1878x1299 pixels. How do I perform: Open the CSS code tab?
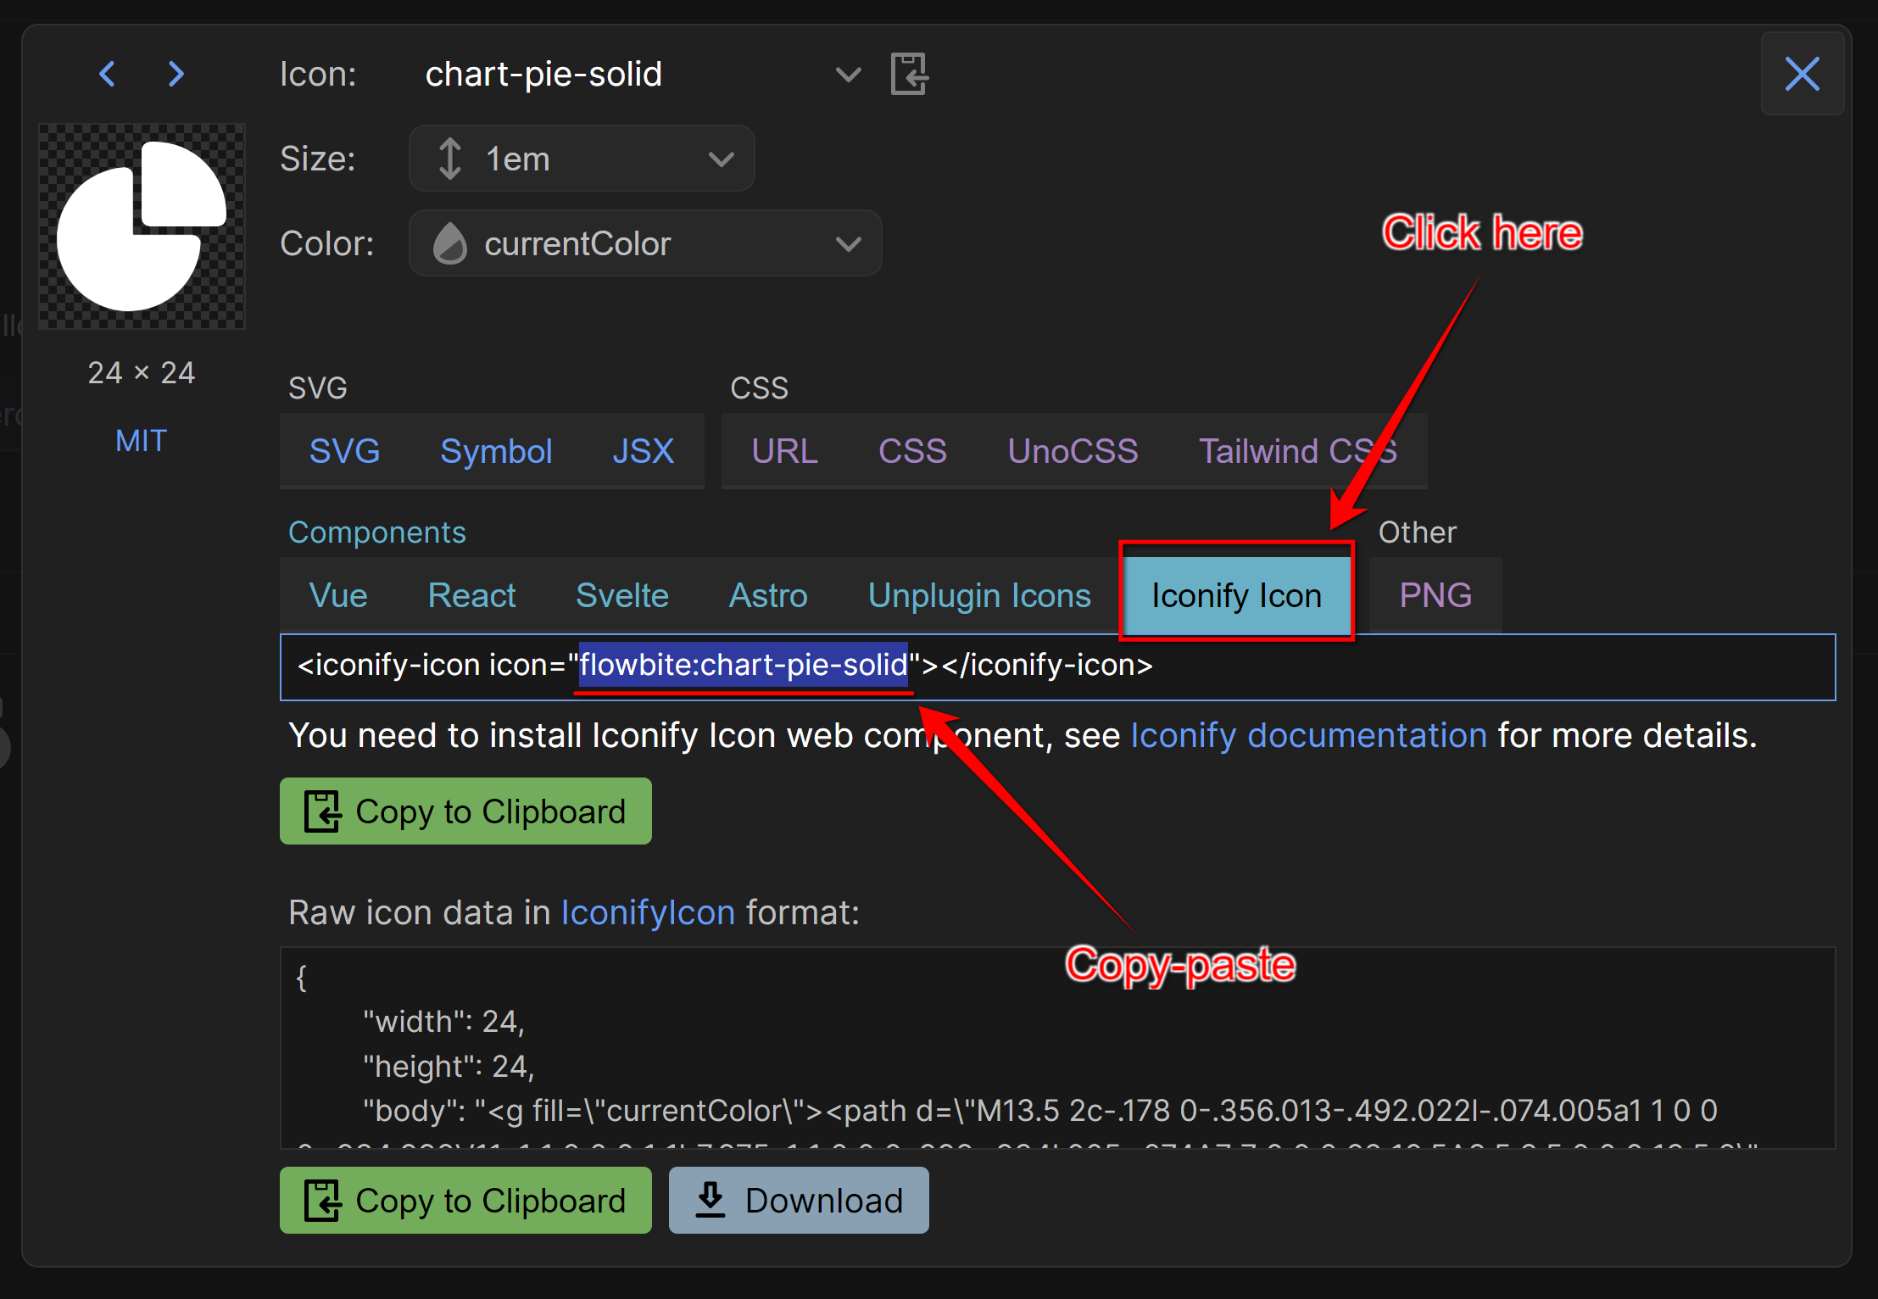point(912,451)
